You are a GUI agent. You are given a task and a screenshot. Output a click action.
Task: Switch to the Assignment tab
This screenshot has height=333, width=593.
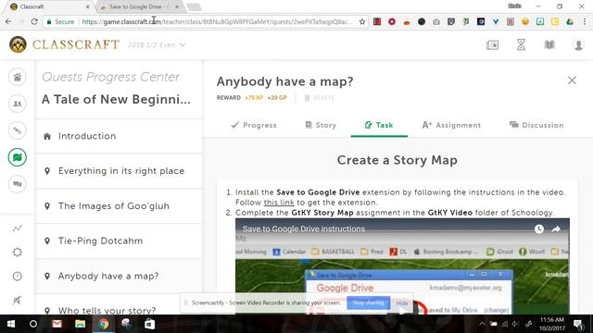pyautogui.click(x=451, y=125)
